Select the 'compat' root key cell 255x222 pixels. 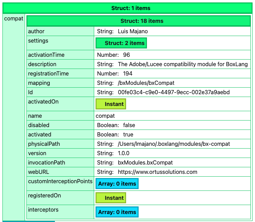tap(14, 18)
